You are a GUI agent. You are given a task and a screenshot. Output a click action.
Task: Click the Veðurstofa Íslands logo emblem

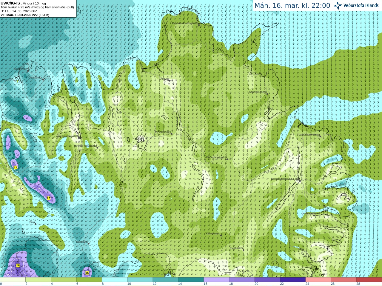click(338, 5)
